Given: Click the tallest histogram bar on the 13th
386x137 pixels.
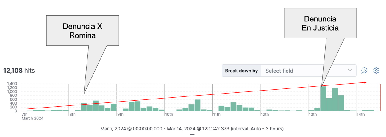Looking at the screenshot, I should coord(323,99).
